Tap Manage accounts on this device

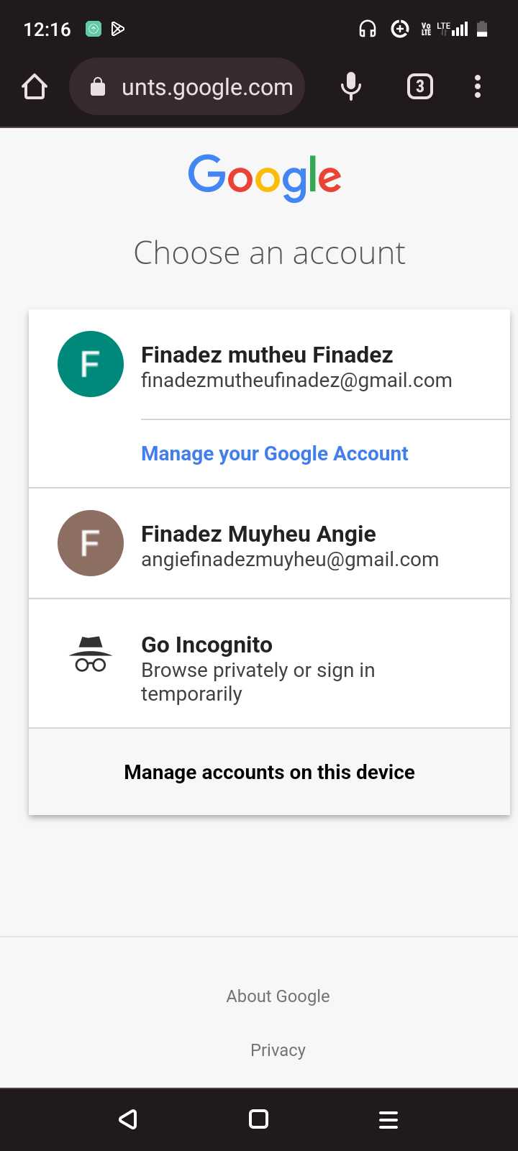269,772
